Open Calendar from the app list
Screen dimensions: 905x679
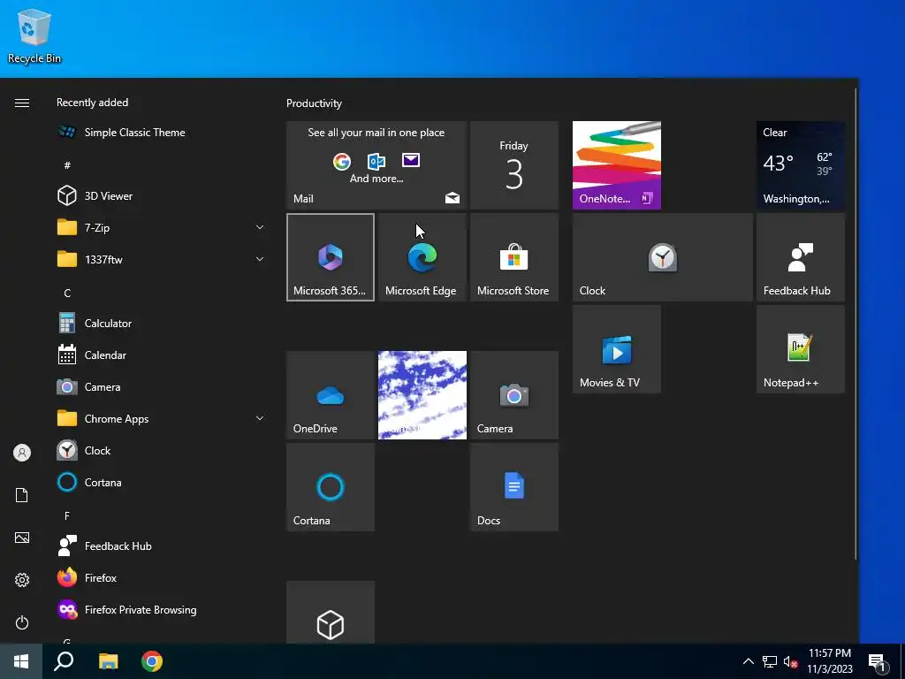point(162,355)
